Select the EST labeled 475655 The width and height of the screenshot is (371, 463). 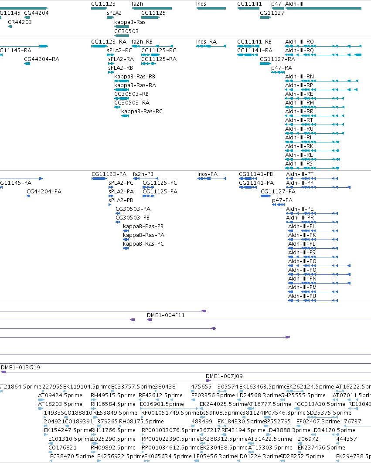point(201,387)
